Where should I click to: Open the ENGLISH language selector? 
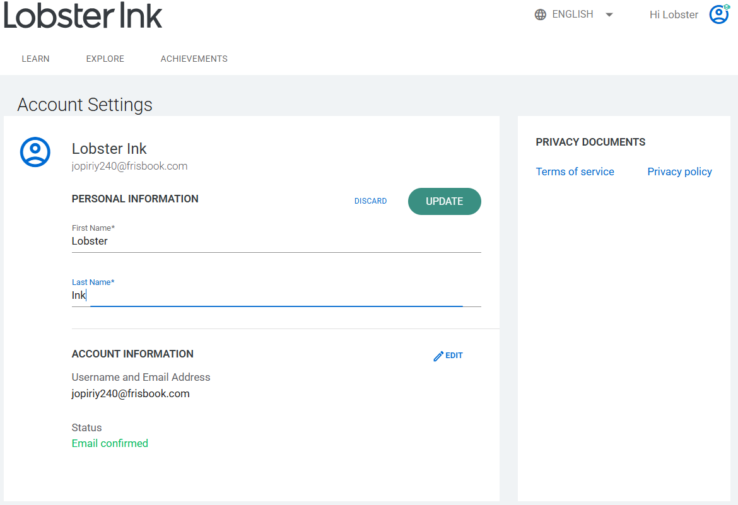573,15
